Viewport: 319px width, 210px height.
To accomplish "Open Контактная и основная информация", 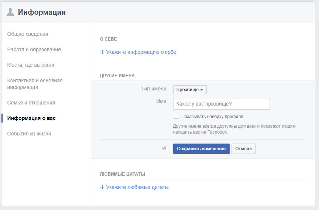I will point(35,84).
